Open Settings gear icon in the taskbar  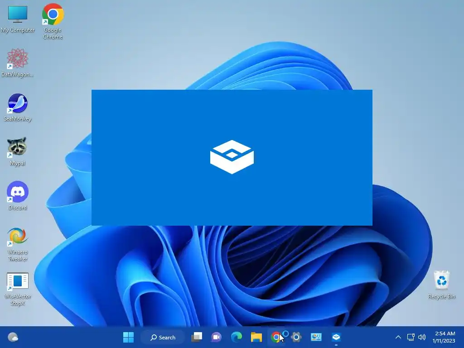pyautogui.click(x=296, y=337)
